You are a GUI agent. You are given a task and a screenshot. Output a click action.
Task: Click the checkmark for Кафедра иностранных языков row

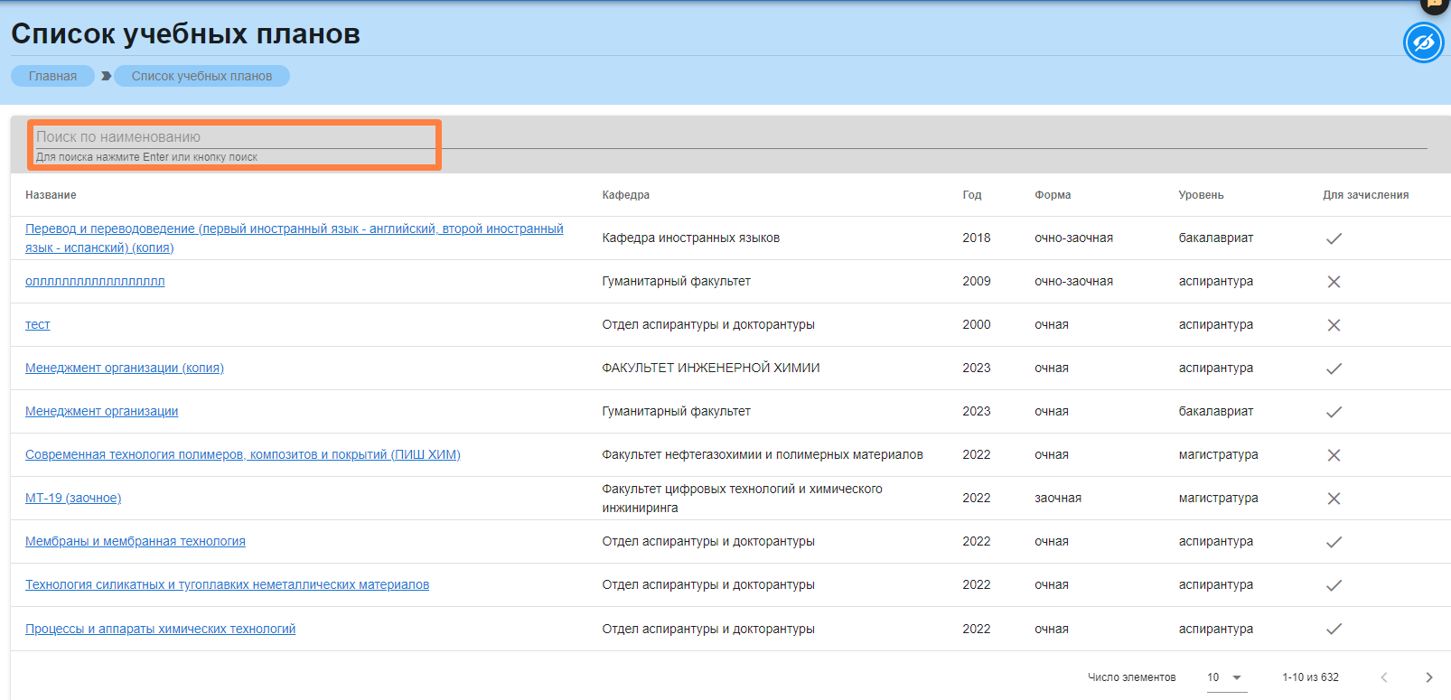click(1334, 238)
